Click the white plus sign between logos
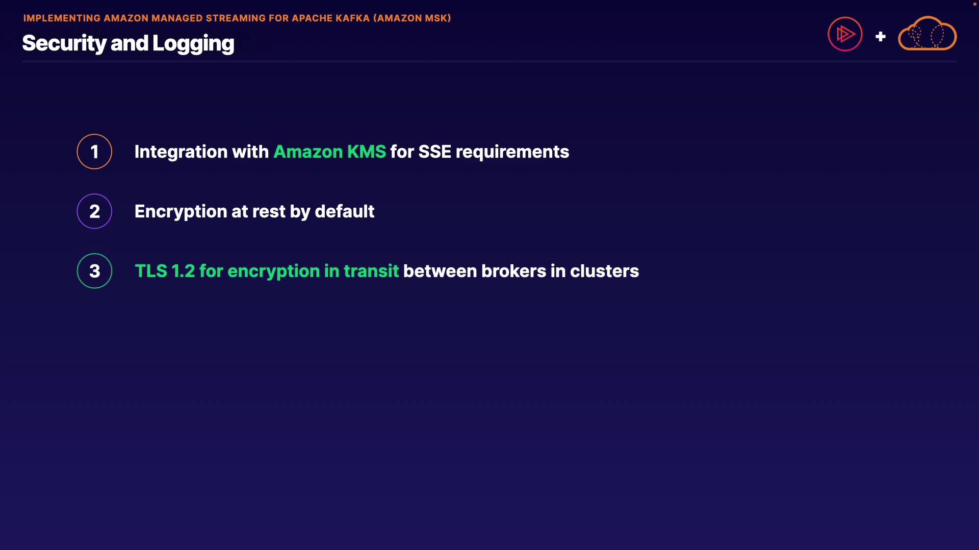 click(880, 37)
